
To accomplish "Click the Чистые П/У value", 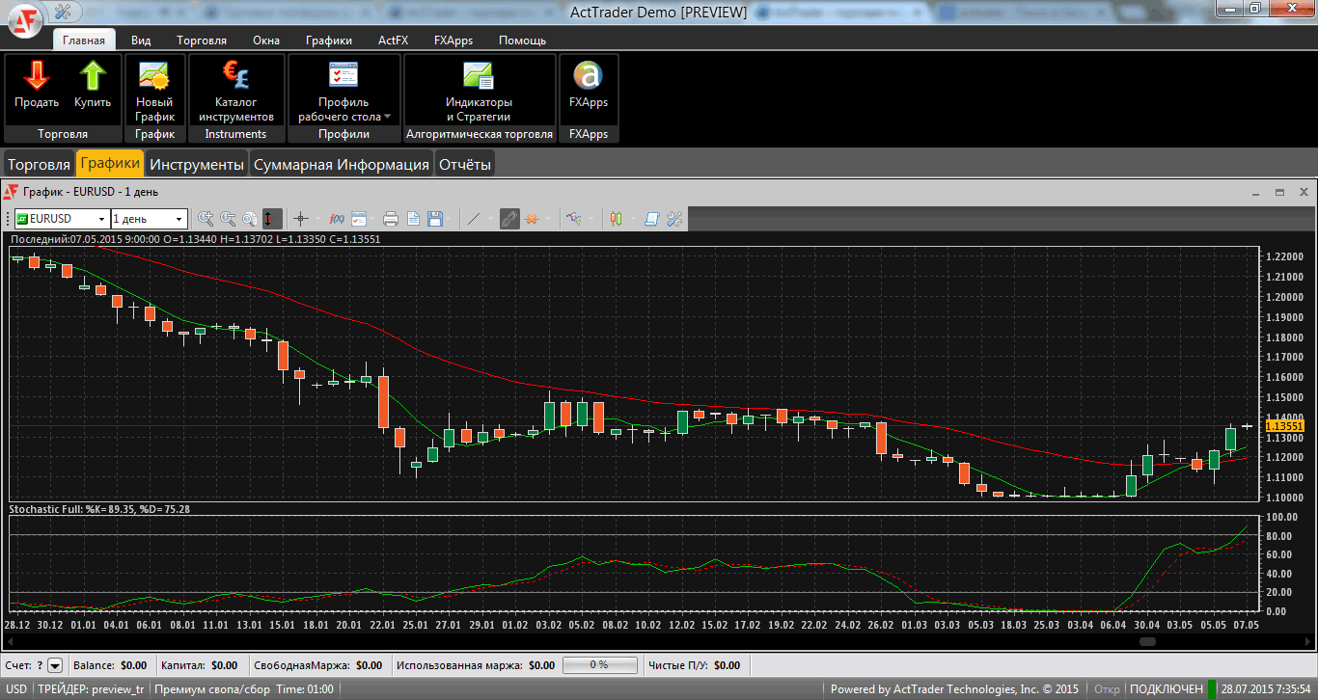I will pyautogui.click(x=727, y=665).
